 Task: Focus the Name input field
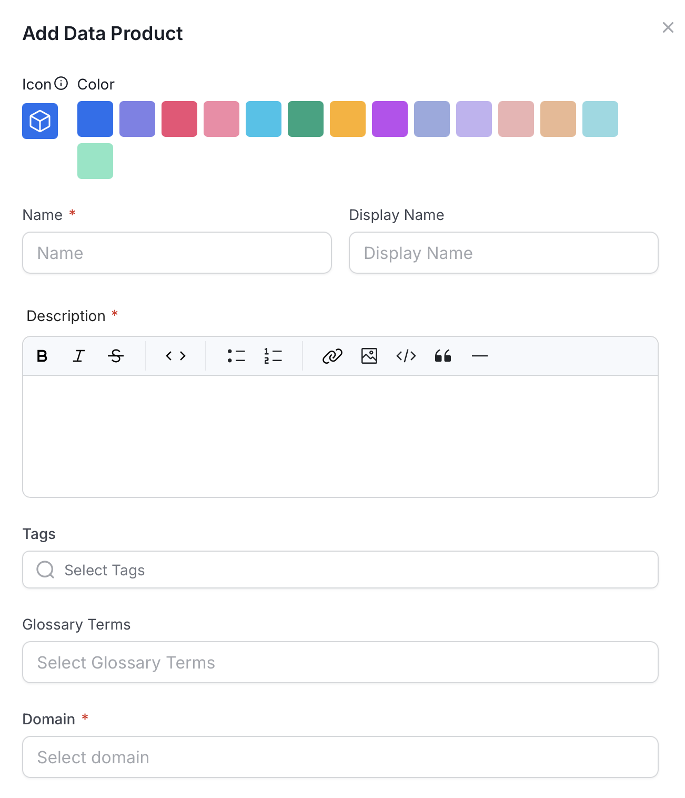tap(177, 253)
